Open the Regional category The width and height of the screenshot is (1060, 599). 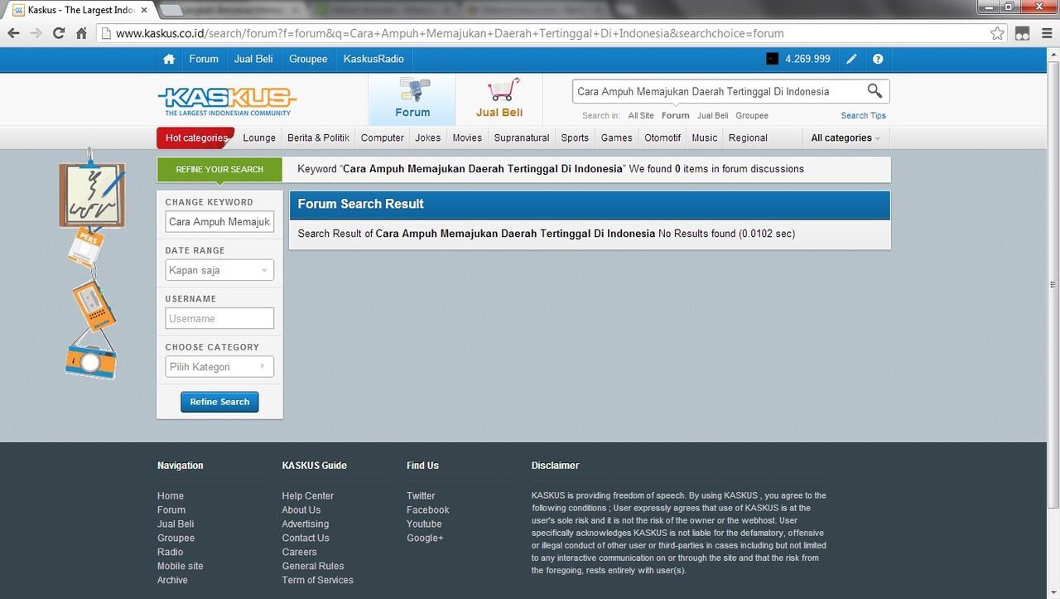[748, 138]
